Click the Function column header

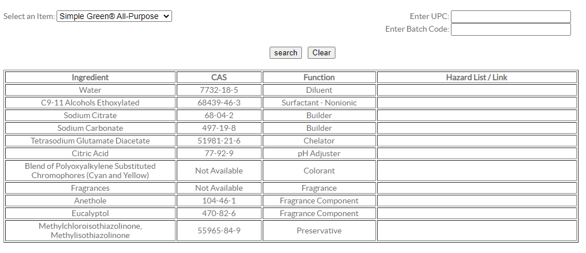pos(319,77)
